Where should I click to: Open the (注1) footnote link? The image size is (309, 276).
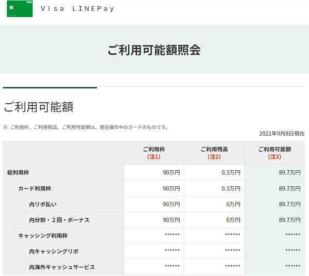(154, 157)
